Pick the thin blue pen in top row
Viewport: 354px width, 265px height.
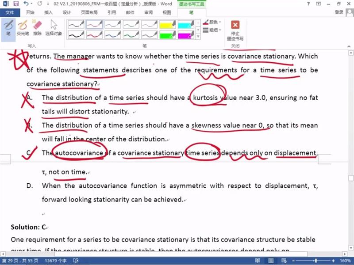113,24
